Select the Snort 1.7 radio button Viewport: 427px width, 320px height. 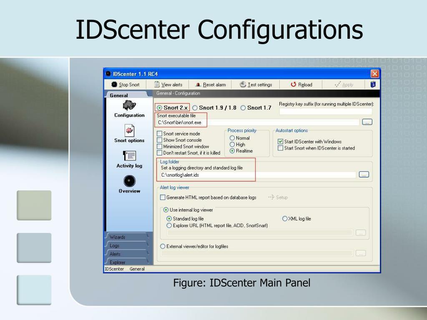243,108
